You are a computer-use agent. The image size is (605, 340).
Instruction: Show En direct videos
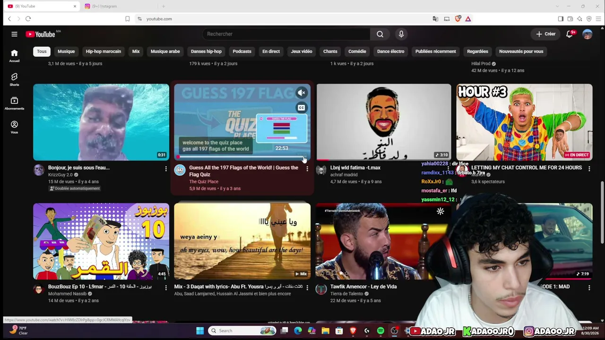271,51
